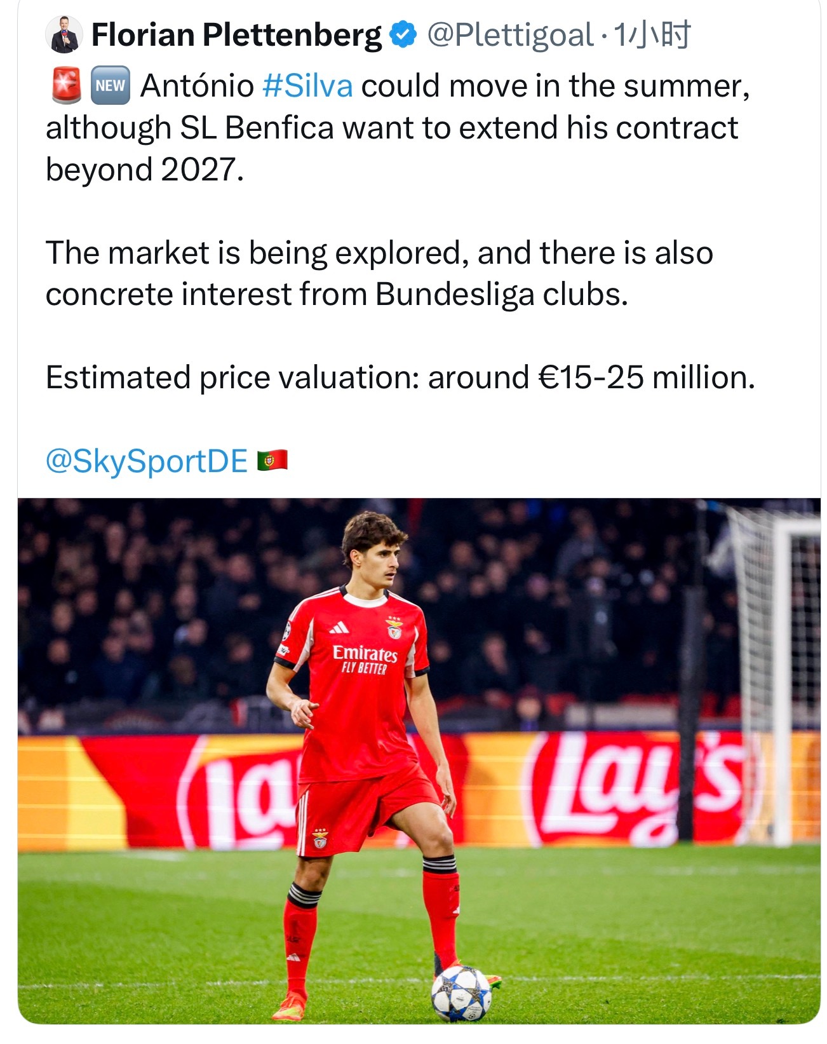
Task: Click the paragraph about Bundesliga clubs interest
Action: click(x=379, y=273)
